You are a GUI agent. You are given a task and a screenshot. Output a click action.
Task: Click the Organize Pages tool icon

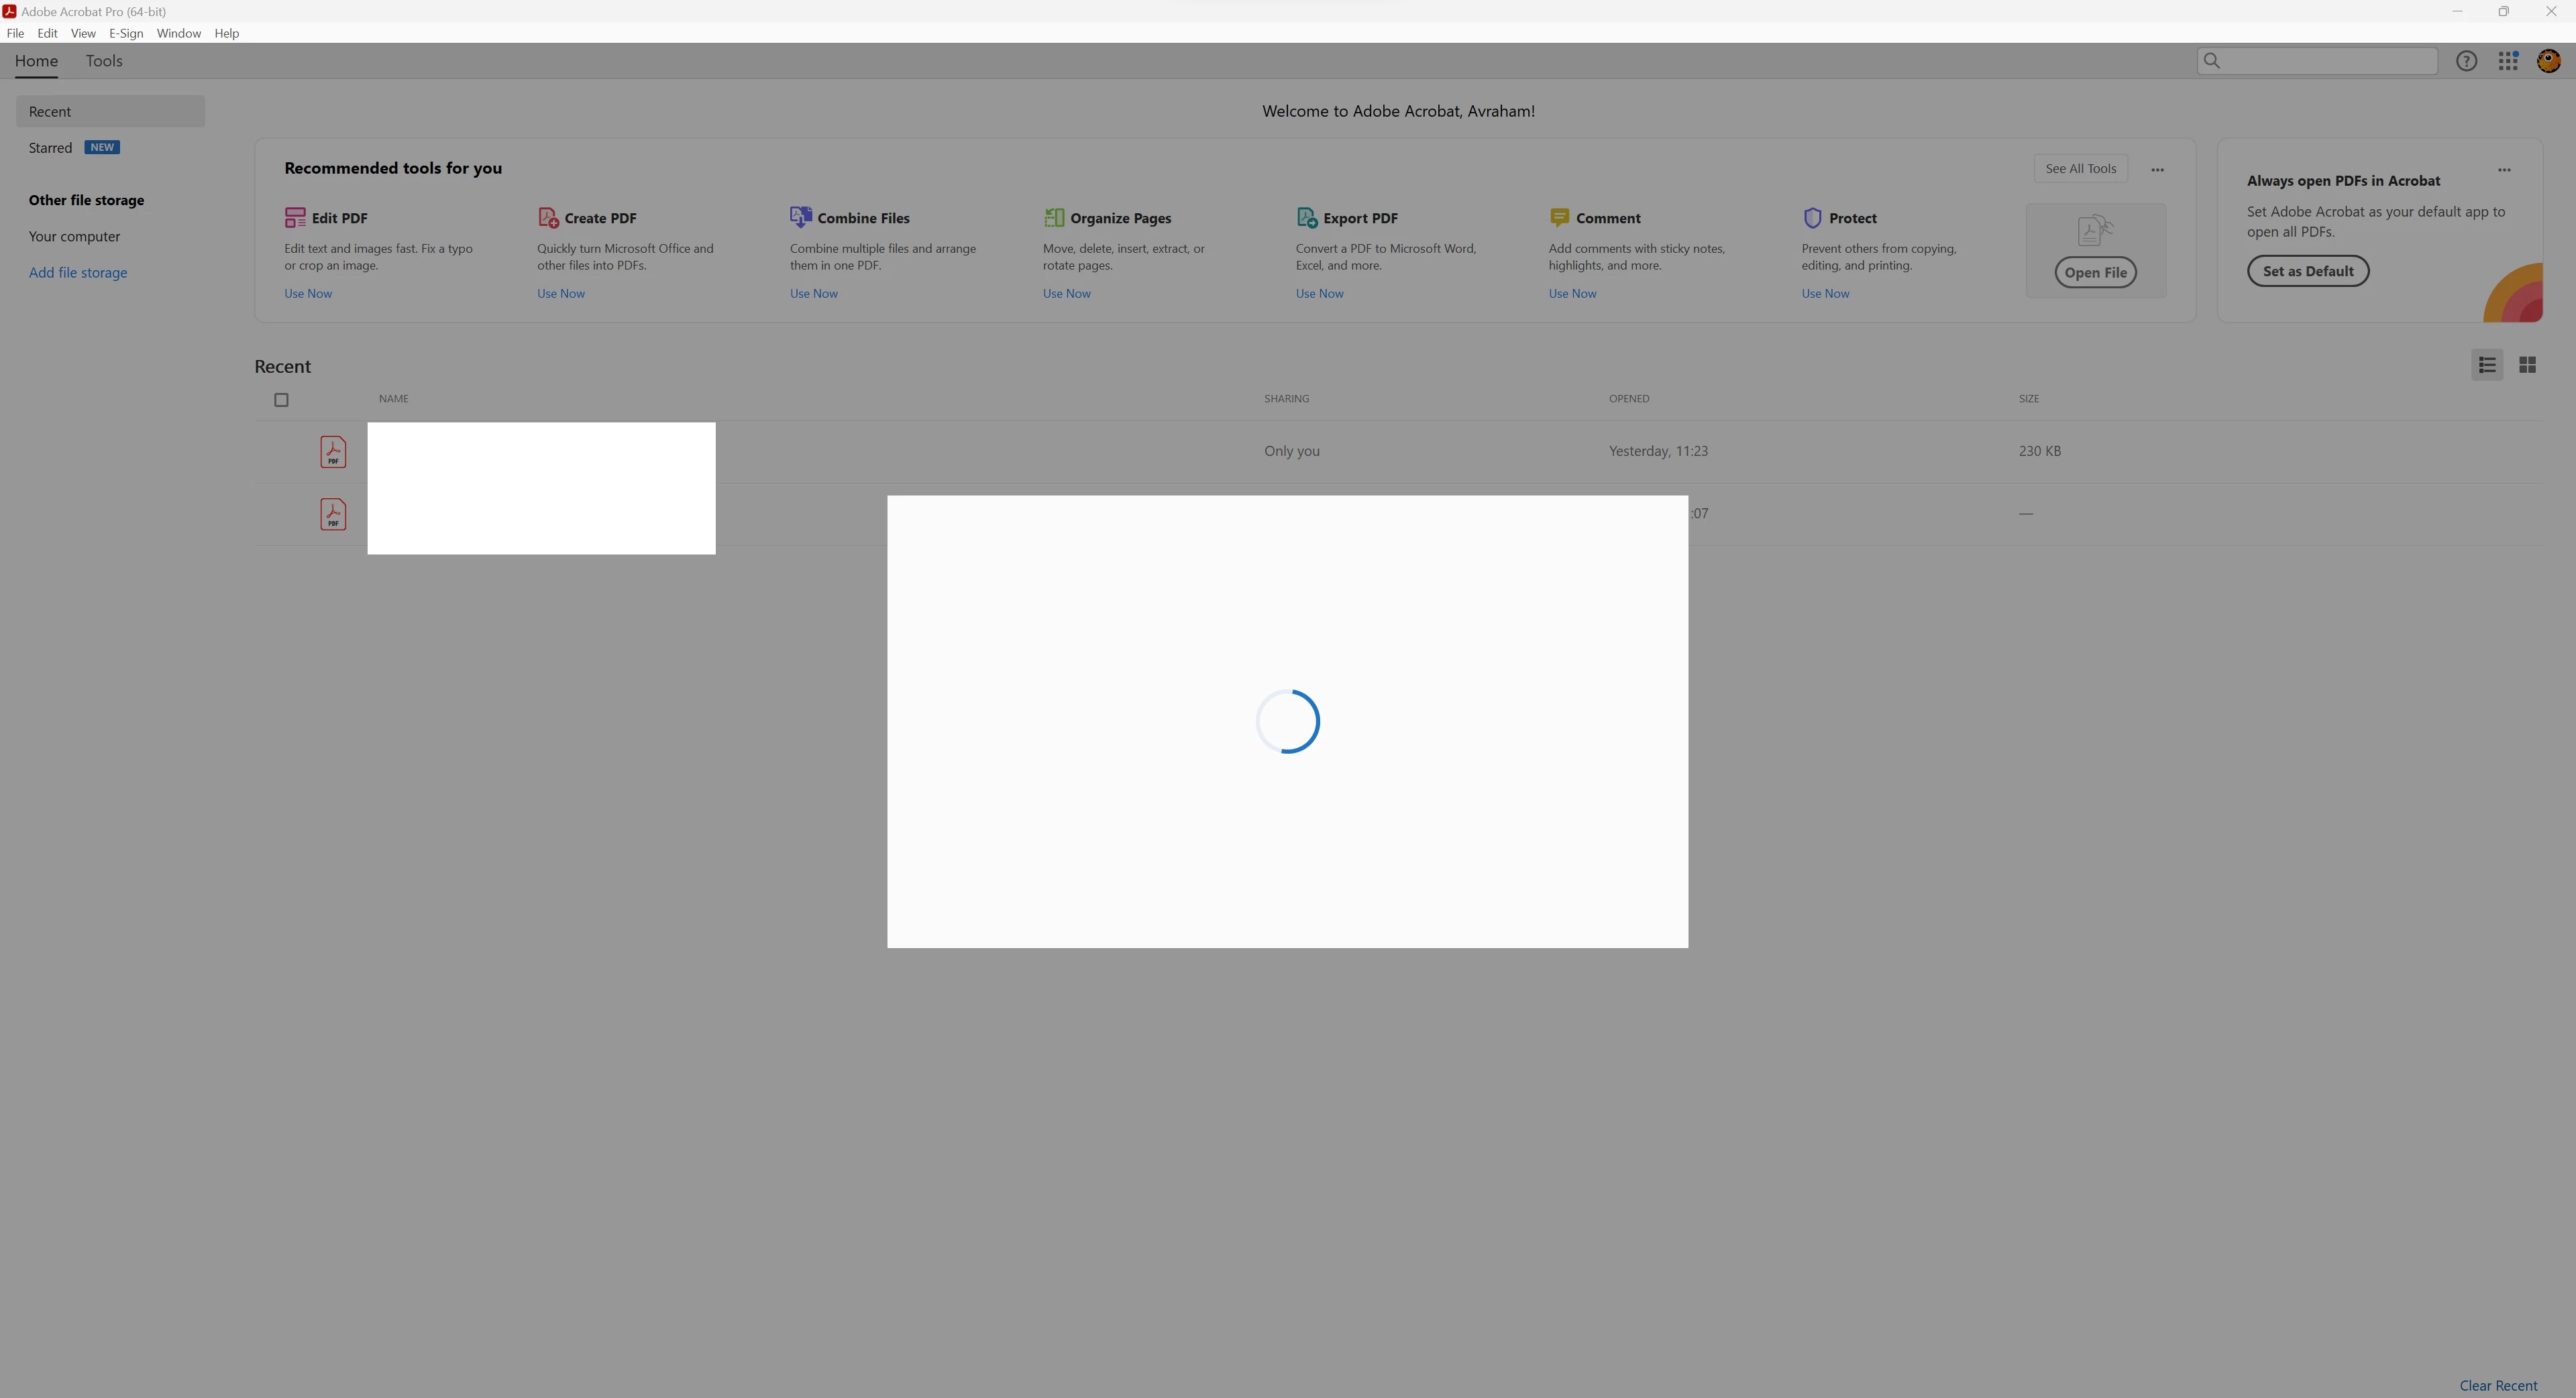pyautogui.click(x=1054, y=218)
